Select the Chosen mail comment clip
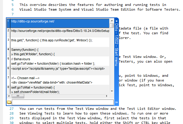Screen dimensions: 183x124 [58, 80]
